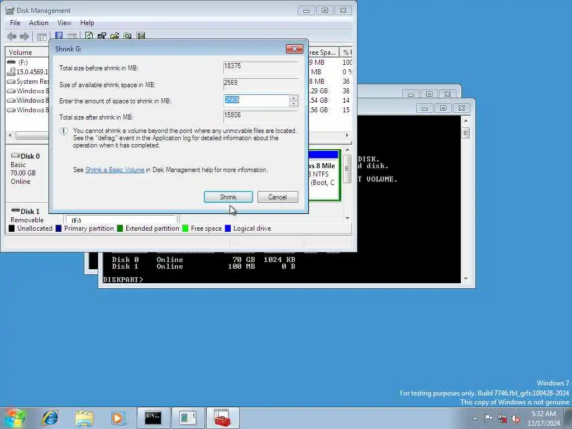Click the Forward arrow in Disk Management toolbar
Viewport: 572px width, 429px height.
[25, 36]
